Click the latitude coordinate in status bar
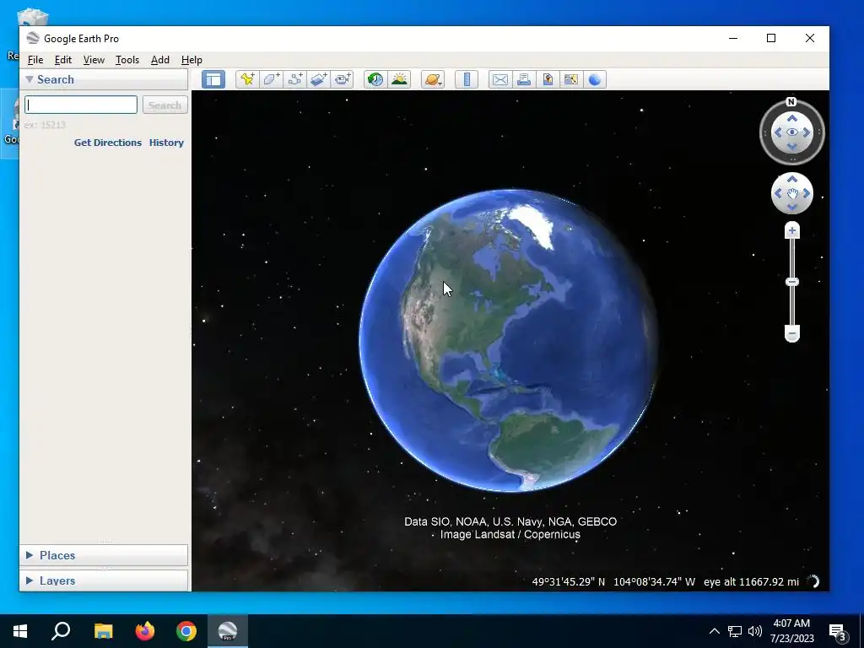 (x=568, y=582)
